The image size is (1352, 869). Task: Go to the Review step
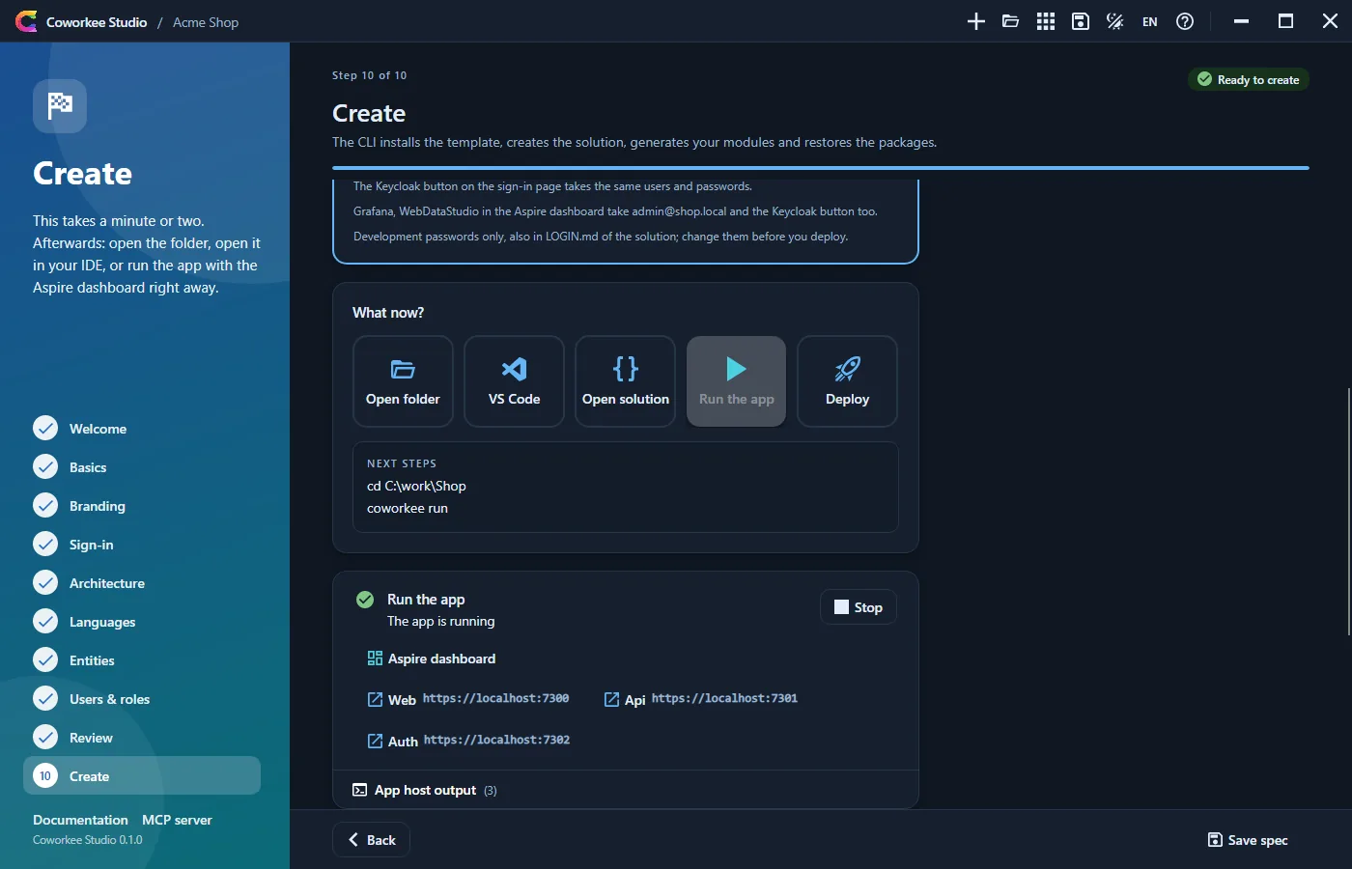pyautogui.click(x=142, y=738)
